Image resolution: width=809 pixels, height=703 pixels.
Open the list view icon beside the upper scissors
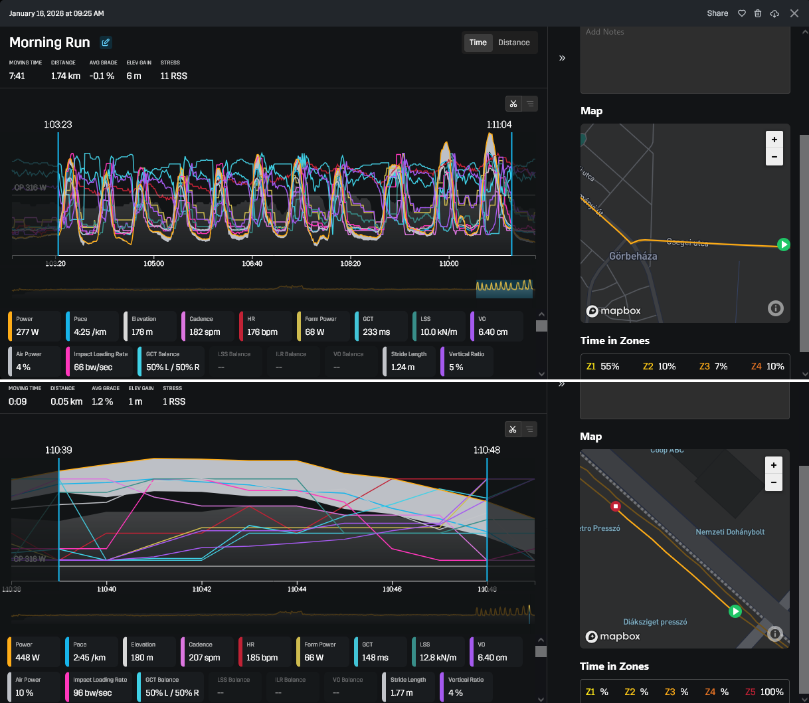coord(530,104)
